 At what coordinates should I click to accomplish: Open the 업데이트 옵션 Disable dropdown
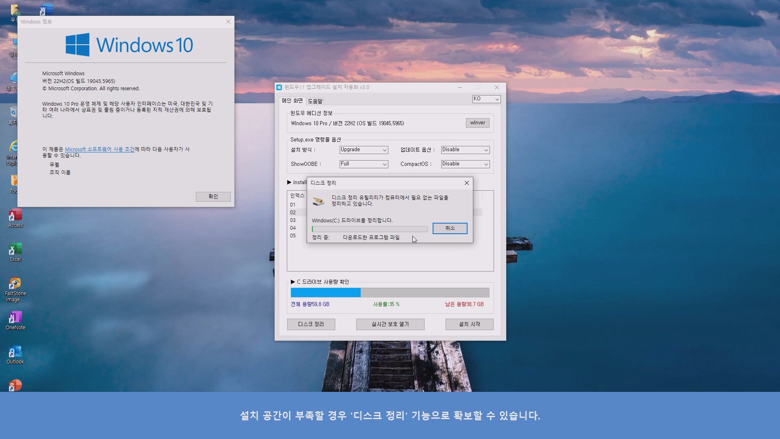click(465, 150)
